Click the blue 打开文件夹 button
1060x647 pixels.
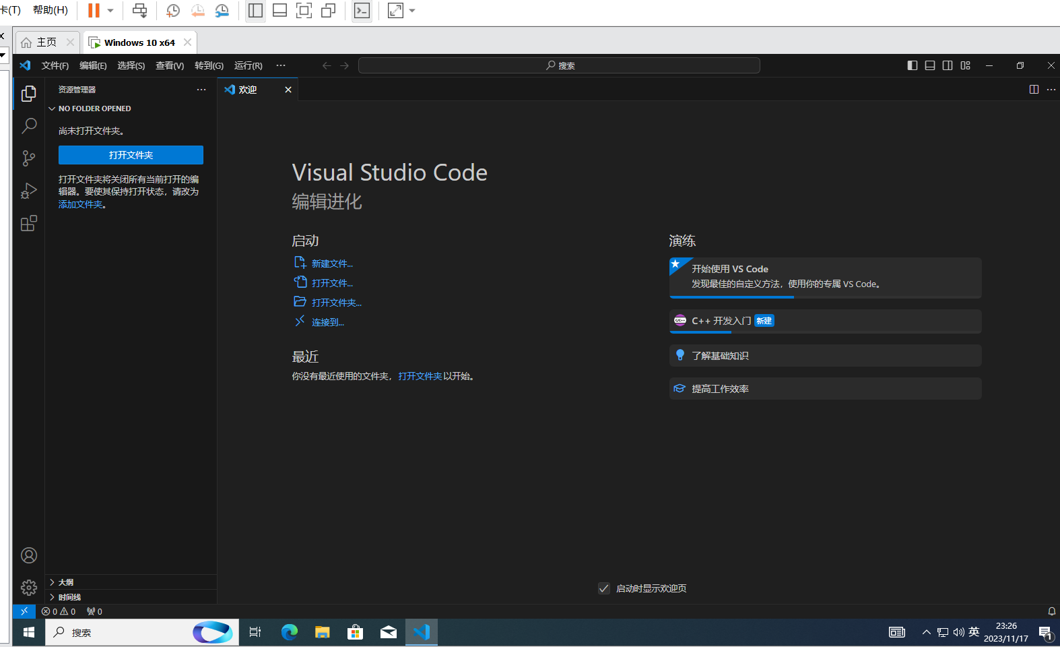pyautogui.click(x=131, y=155)
